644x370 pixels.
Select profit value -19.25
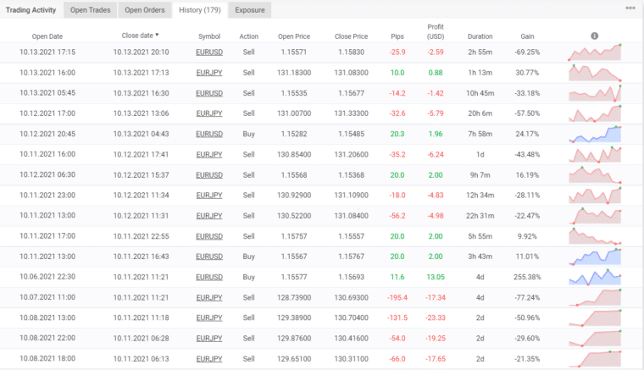tap(436, 338)
